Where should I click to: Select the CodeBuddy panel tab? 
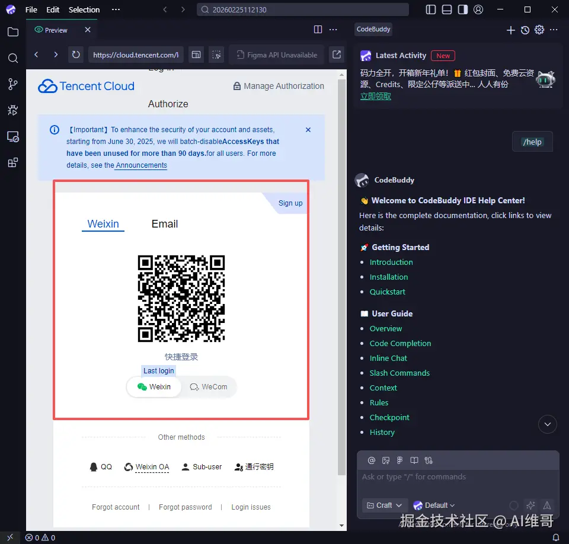(373, 29)
